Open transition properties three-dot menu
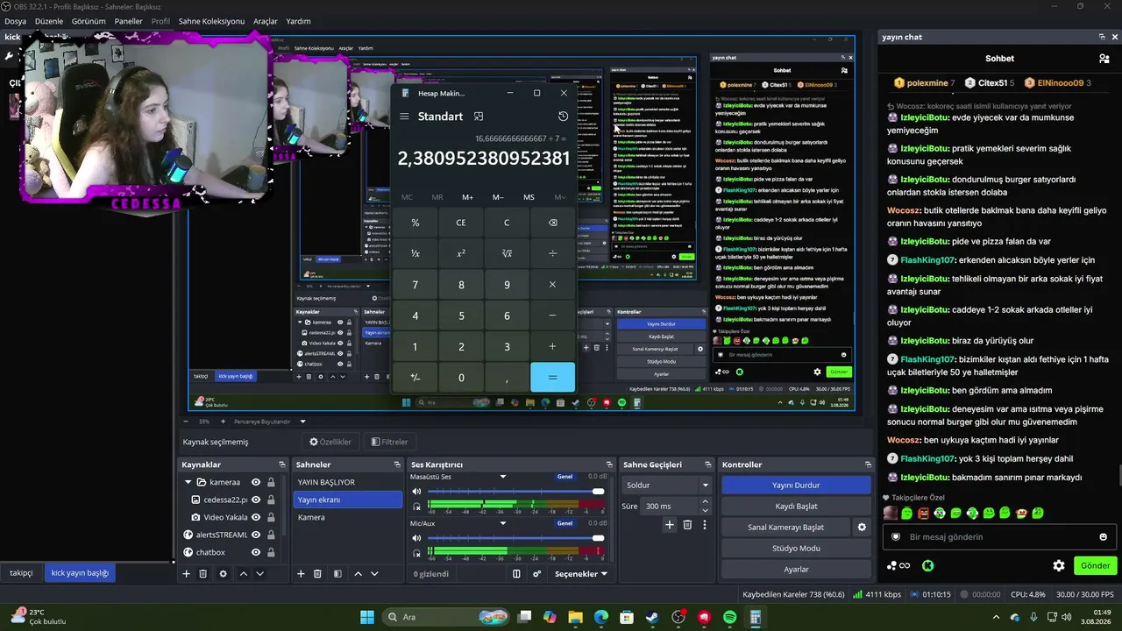This screenshot has width=1122, height=631. (704, 525)
